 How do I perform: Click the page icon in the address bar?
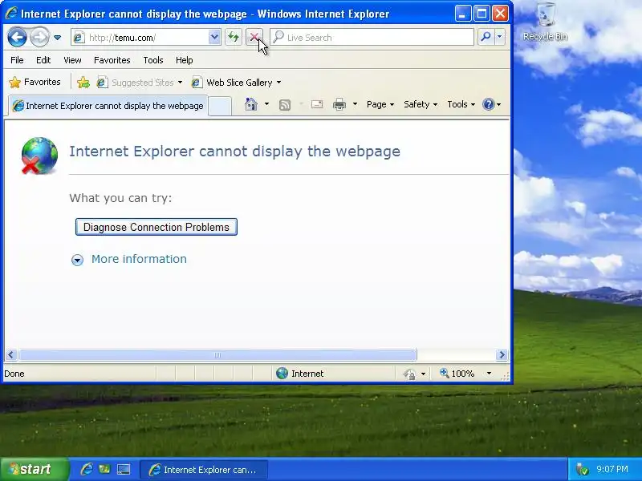click(79, 38)
